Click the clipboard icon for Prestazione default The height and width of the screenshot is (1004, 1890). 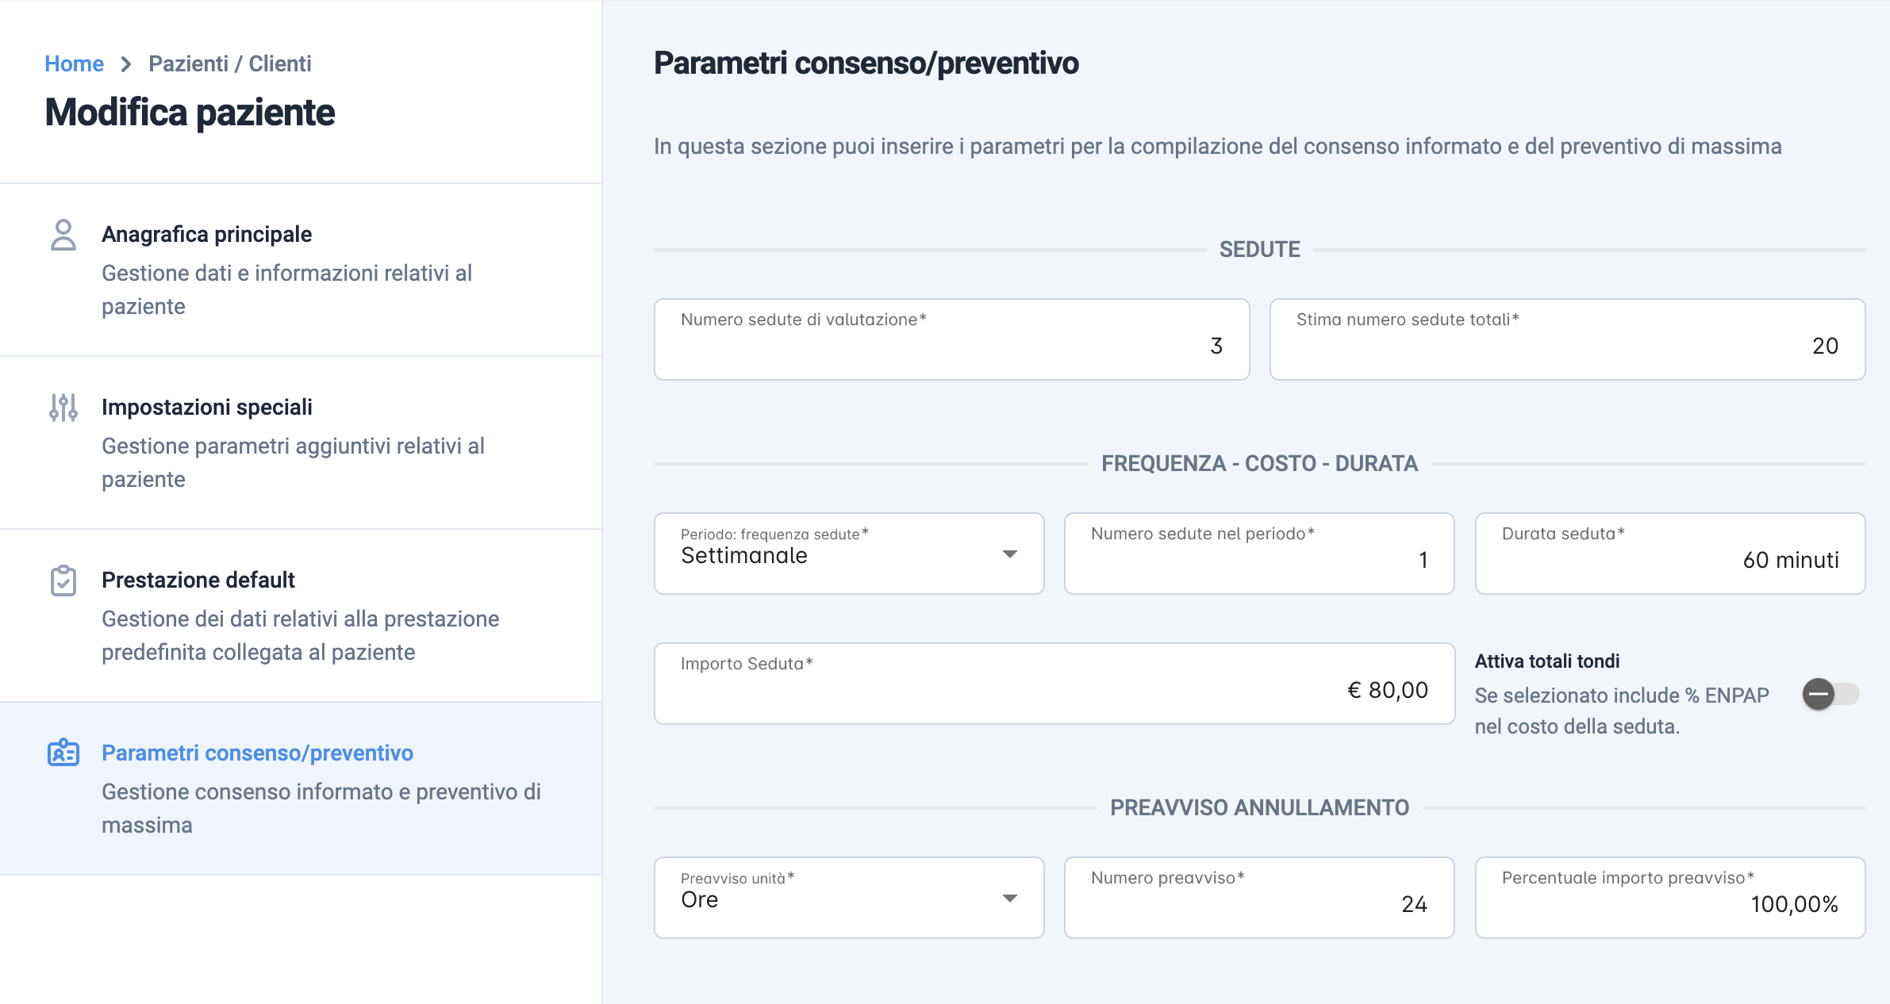pyautogui.click(x=63, y=581)
